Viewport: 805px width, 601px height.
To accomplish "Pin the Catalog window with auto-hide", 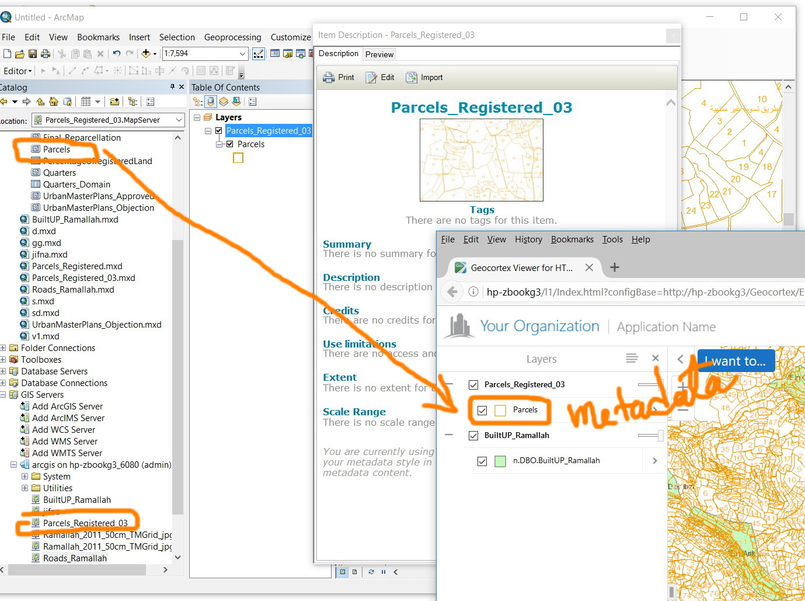I will [x=172, y=87].
